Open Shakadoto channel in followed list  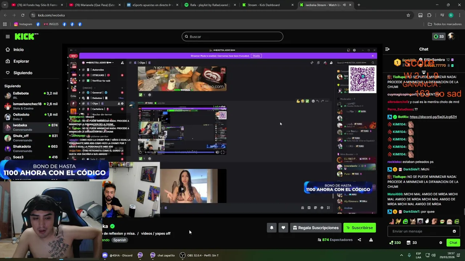point(31,148)
